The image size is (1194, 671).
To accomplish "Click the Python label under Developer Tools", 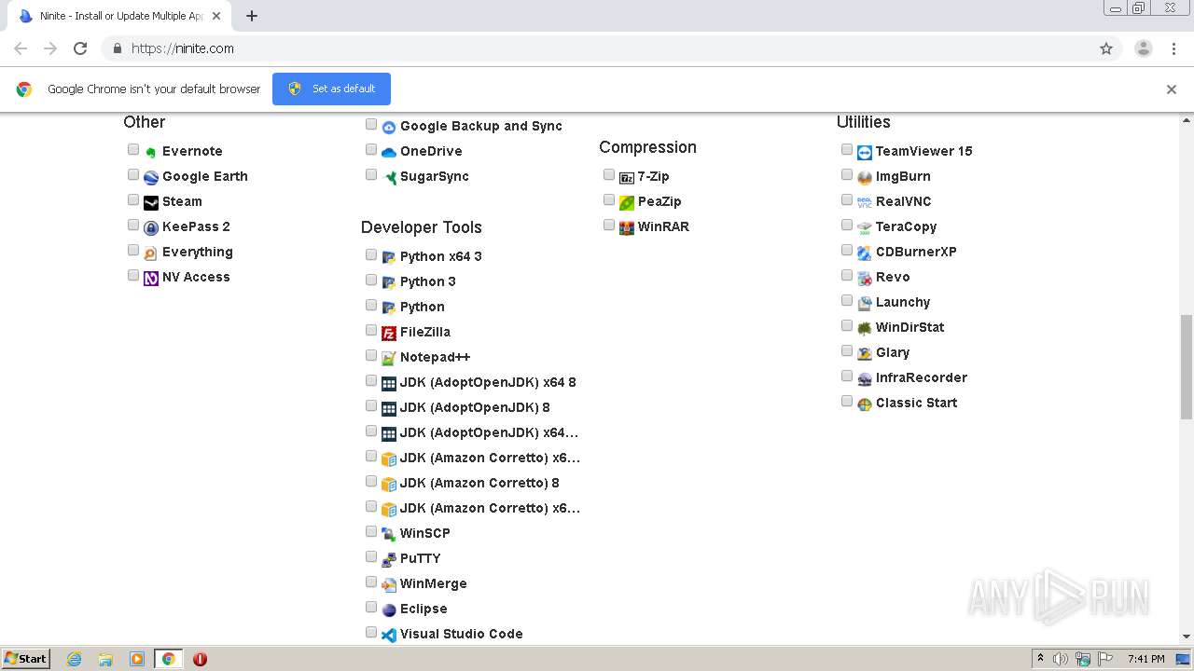I will 422,307.
